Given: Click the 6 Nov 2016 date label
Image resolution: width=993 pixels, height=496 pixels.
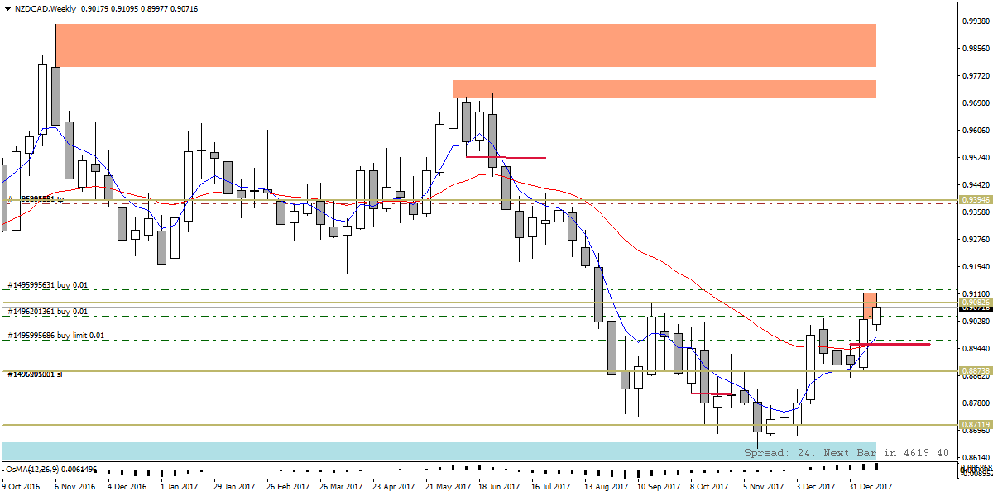Looking at the screenshot, I should click(73, 488).
